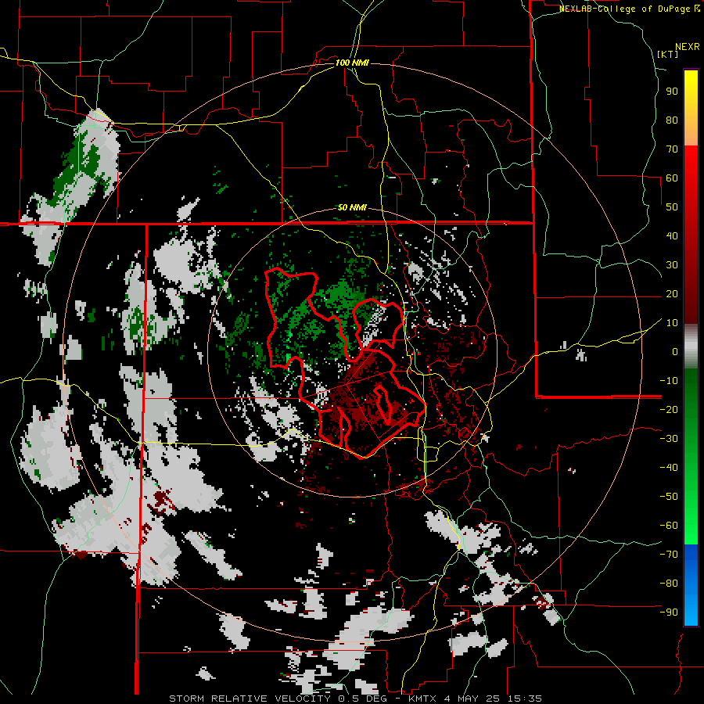The width and height of the screenshot is (704, 704).
Task: Click the -90 value on the velocity scale
Action: pyautogui.click(x=669, y=612)
